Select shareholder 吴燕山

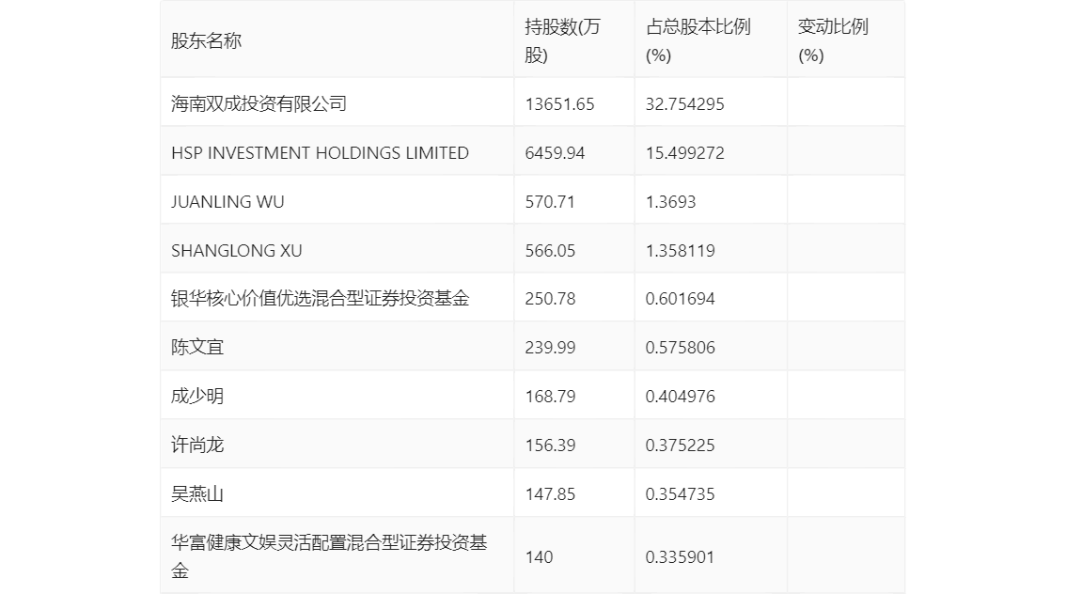(x=197, y=494)
